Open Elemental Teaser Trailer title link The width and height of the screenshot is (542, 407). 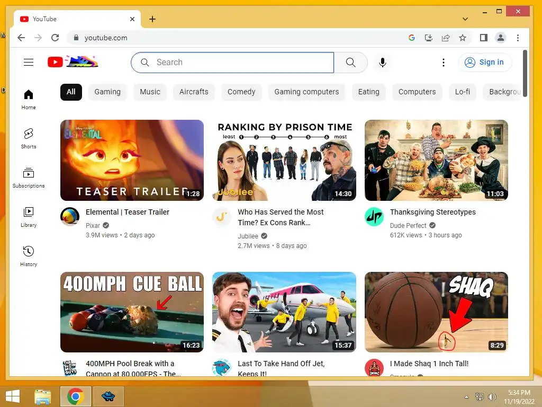[128, 212]
